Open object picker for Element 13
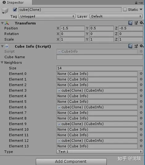The image size is (145, 165). coord(141,146)
